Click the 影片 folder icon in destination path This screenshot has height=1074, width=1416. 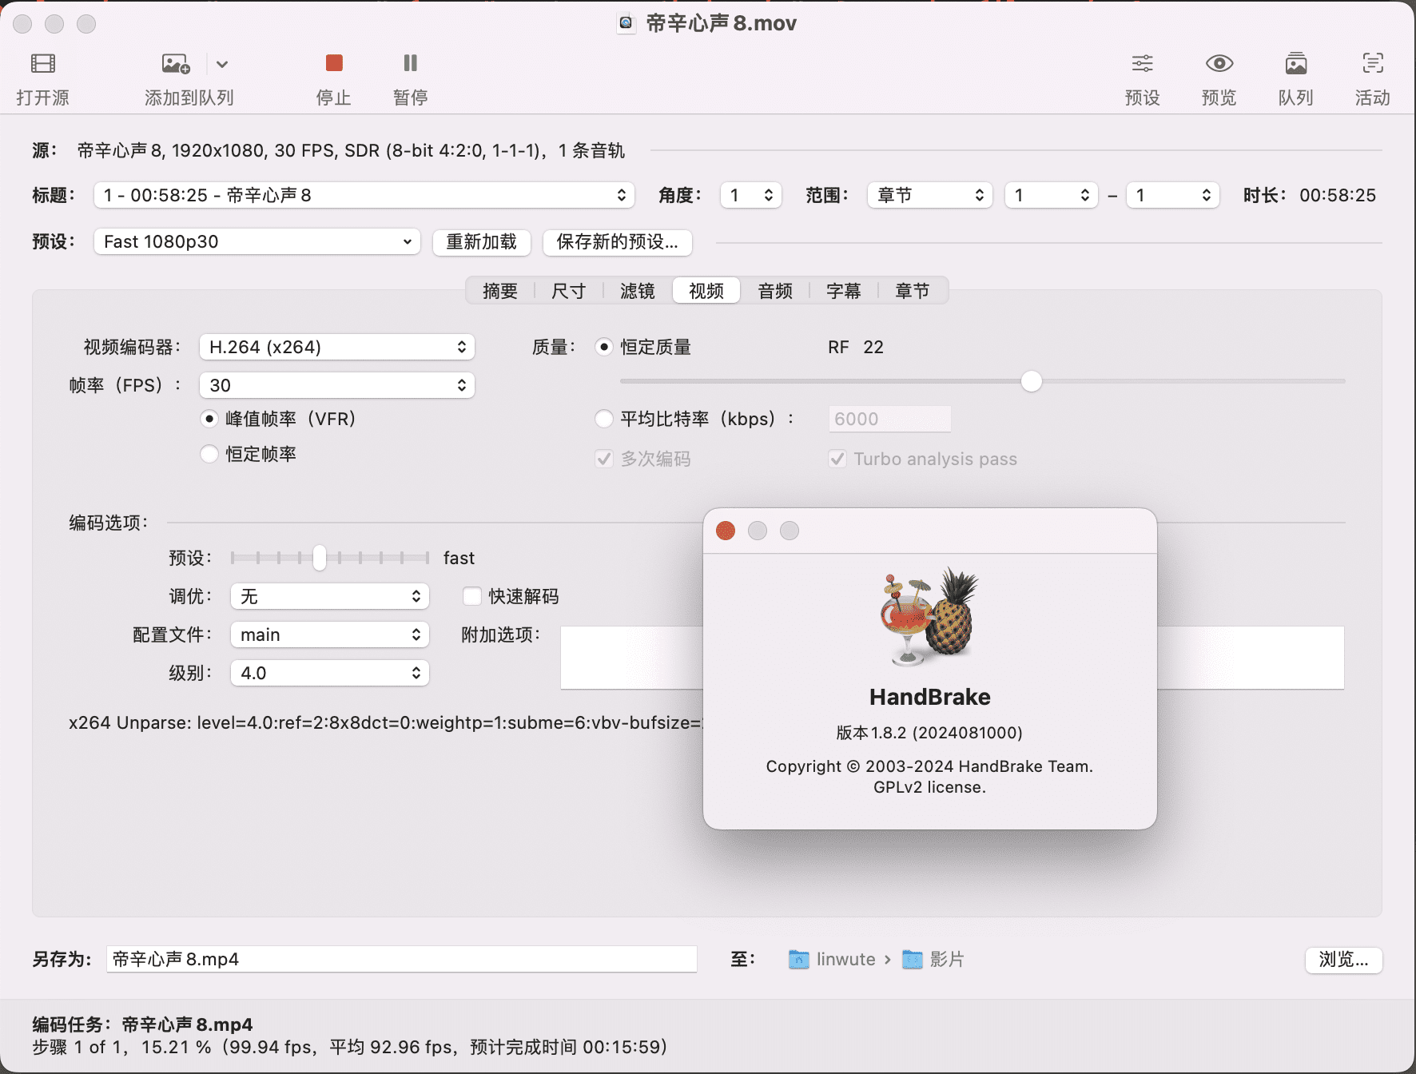click(x=913, y=959)
